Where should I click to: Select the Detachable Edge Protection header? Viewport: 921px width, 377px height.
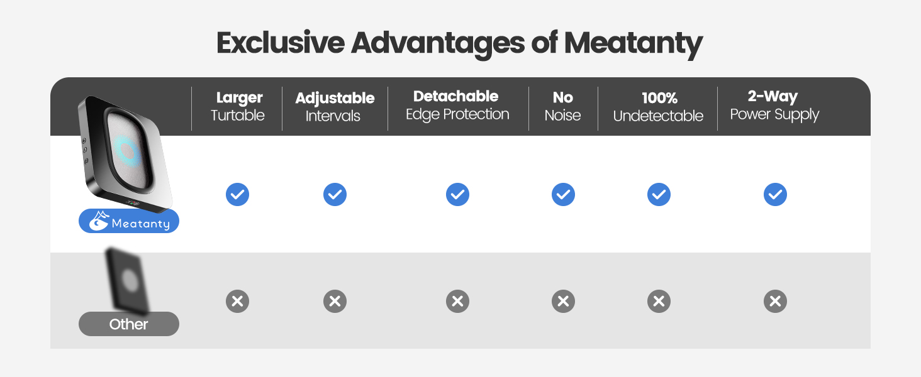pyautogui.click(x=457, y=106)
